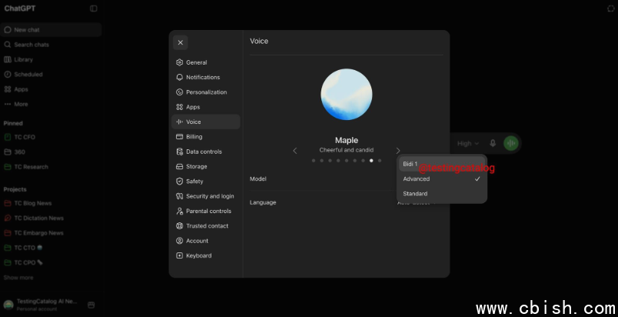
Task: Select Advanced voice model option
Action: point(442,179)
